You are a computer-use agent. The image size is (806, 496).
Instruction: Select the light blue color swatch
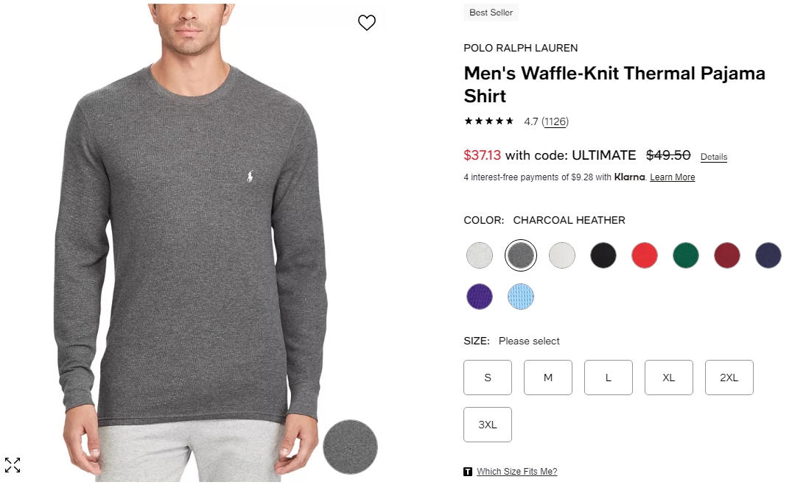(521, 297)
